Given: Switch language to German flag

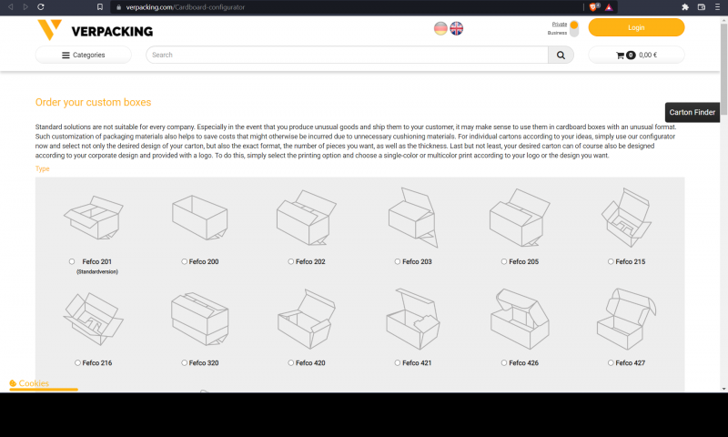Looking at the screenshot, I should (440, 28).
